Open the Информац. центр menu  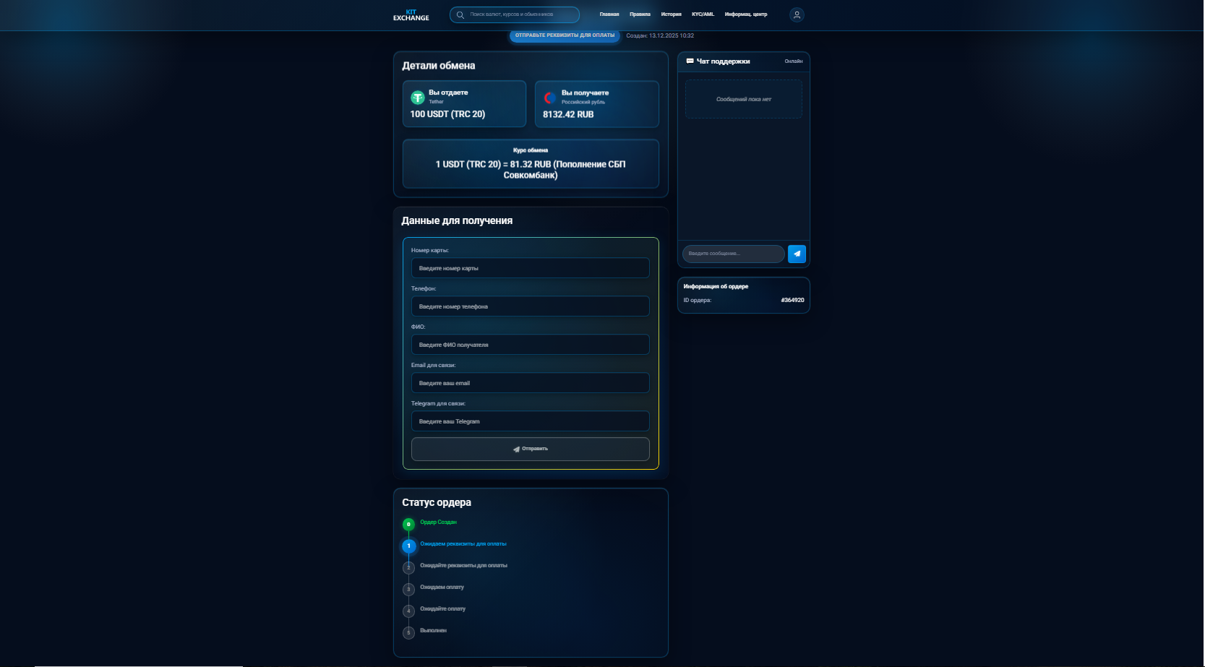pos(746,14)
